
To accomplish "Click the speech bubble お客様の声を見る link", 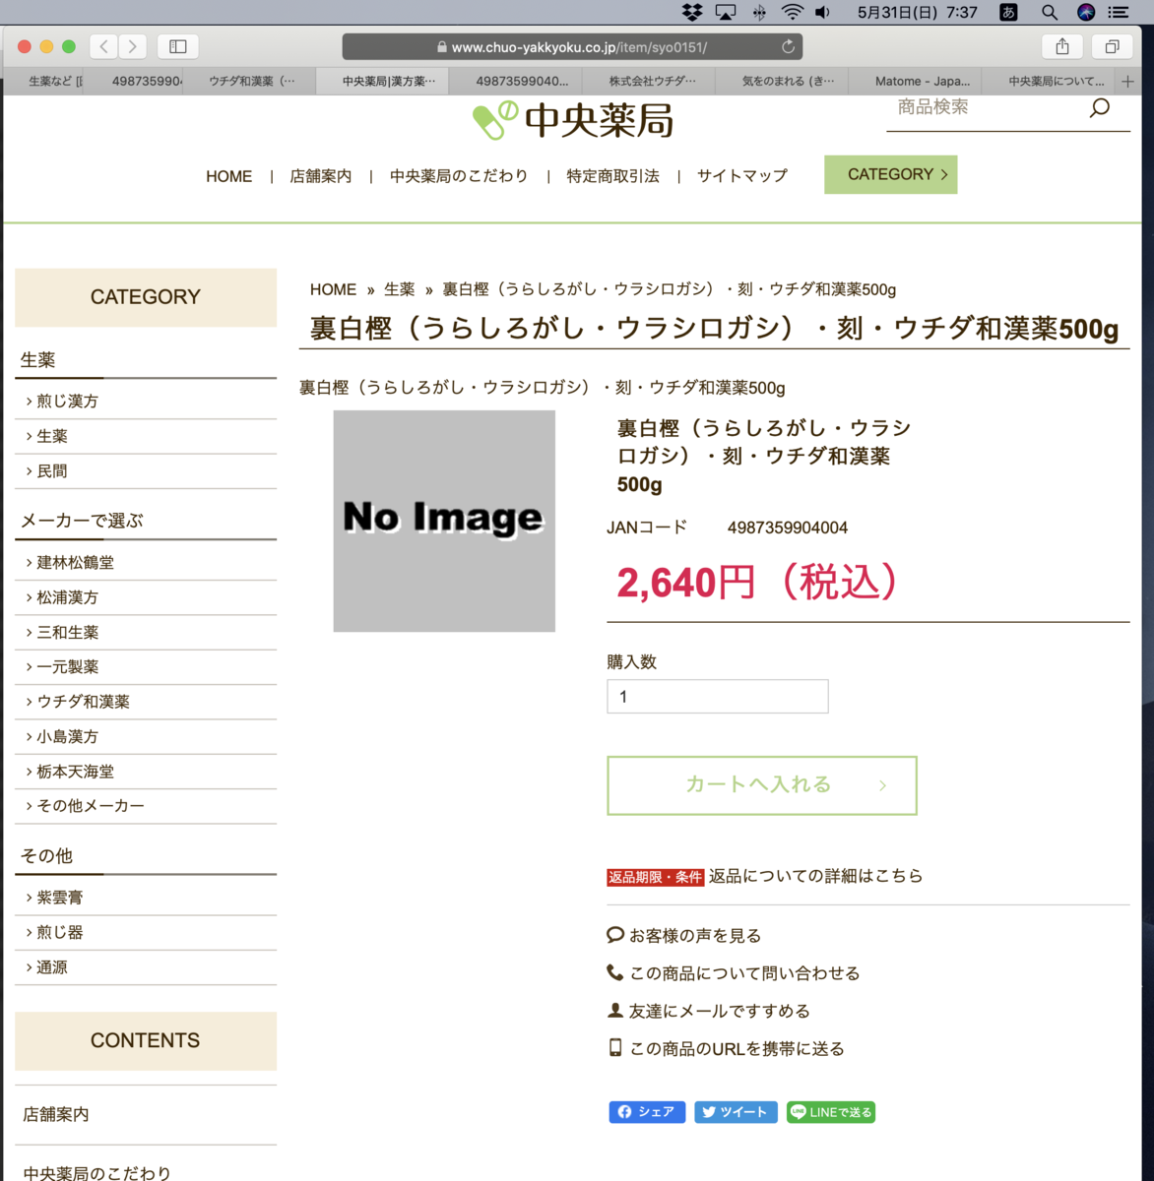I will click(x=684, y=935).
